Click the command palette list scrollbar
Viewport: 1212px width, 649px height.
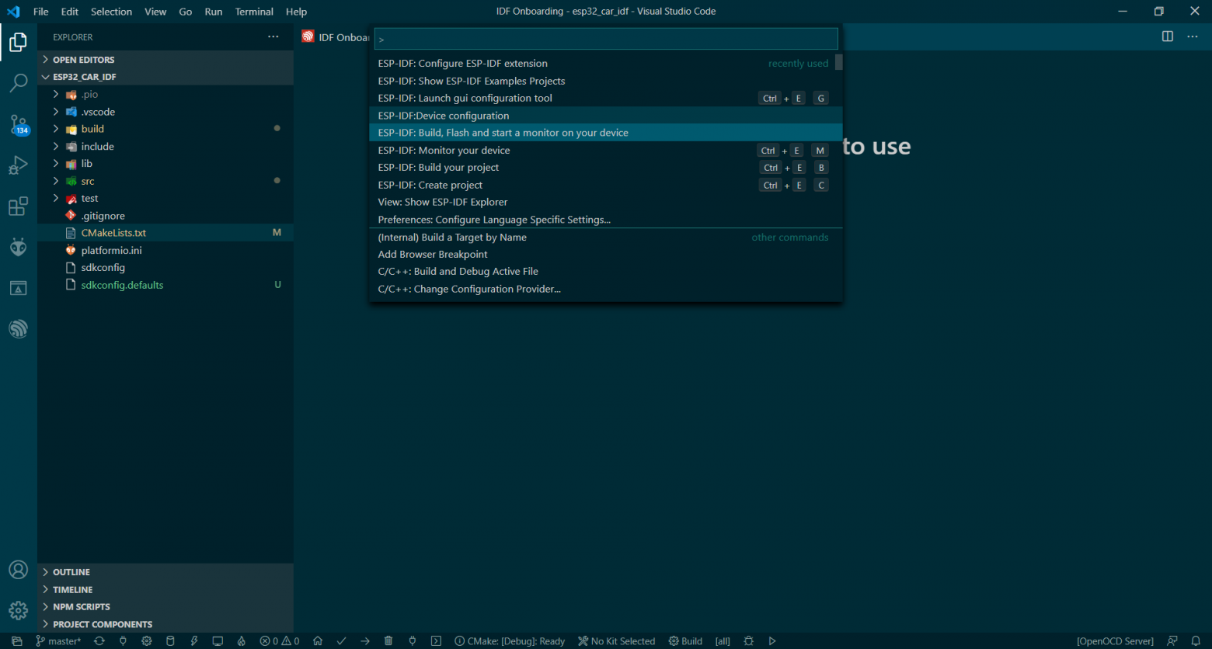839,62
